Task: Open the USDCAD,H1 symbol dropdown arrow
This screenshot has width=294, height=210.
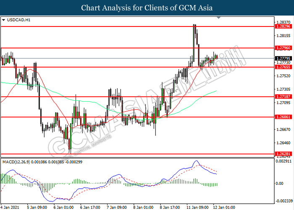Action: (3, 20)
